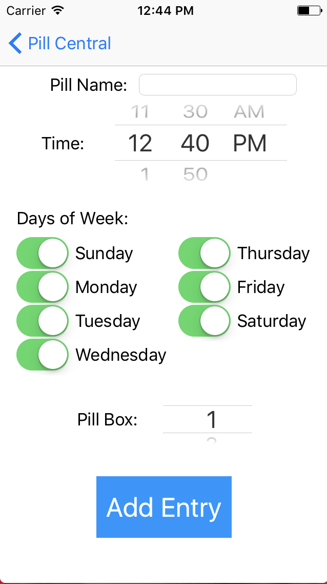This screenshot has width=327, height=584.
Task: Click the battery indicator icon
Action: [x=310, y=11]
